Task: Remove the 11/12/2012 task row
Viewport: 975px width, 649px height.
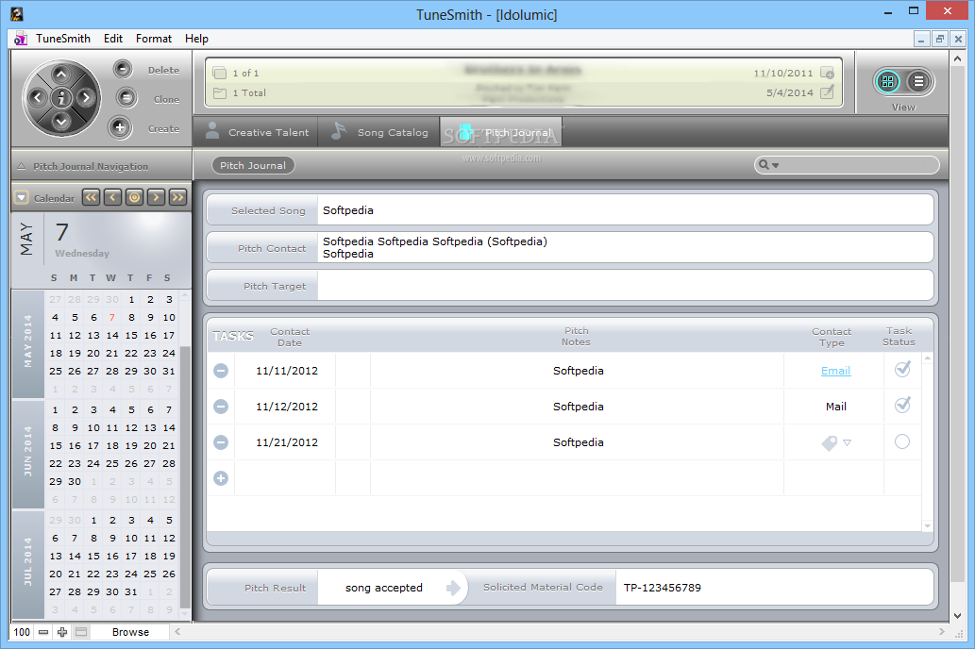Action: 221,407
